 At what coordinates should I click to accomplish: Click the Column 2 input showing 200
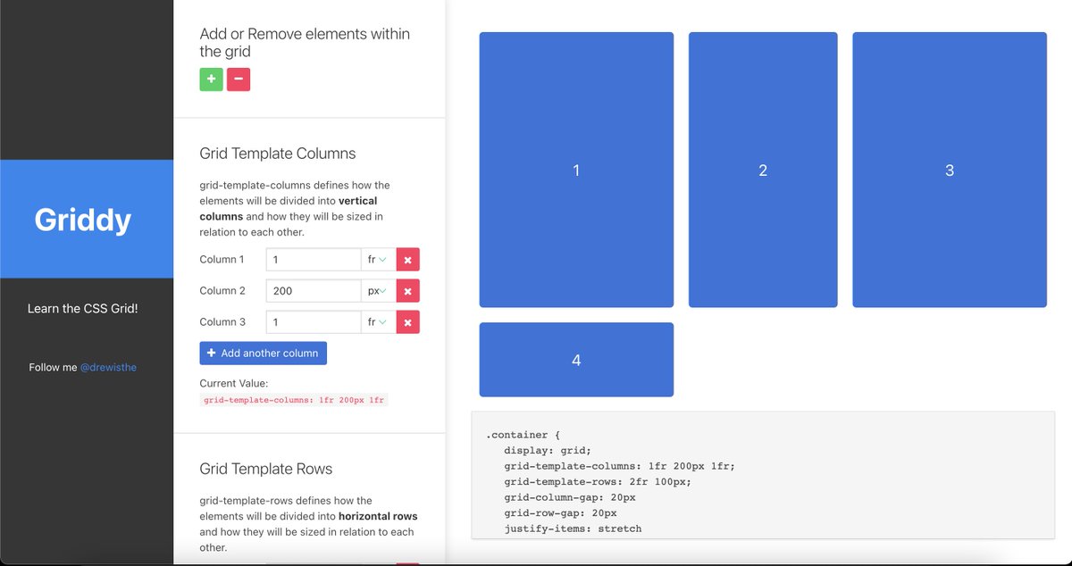click(x=314, y=291)
